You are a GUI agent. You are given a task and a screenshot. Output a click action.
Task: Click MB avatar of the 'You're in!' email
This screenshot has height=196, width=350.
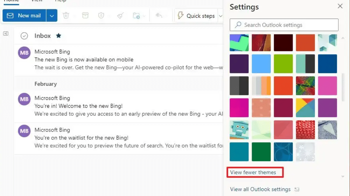pyautogui.click(x=24, y=99)
